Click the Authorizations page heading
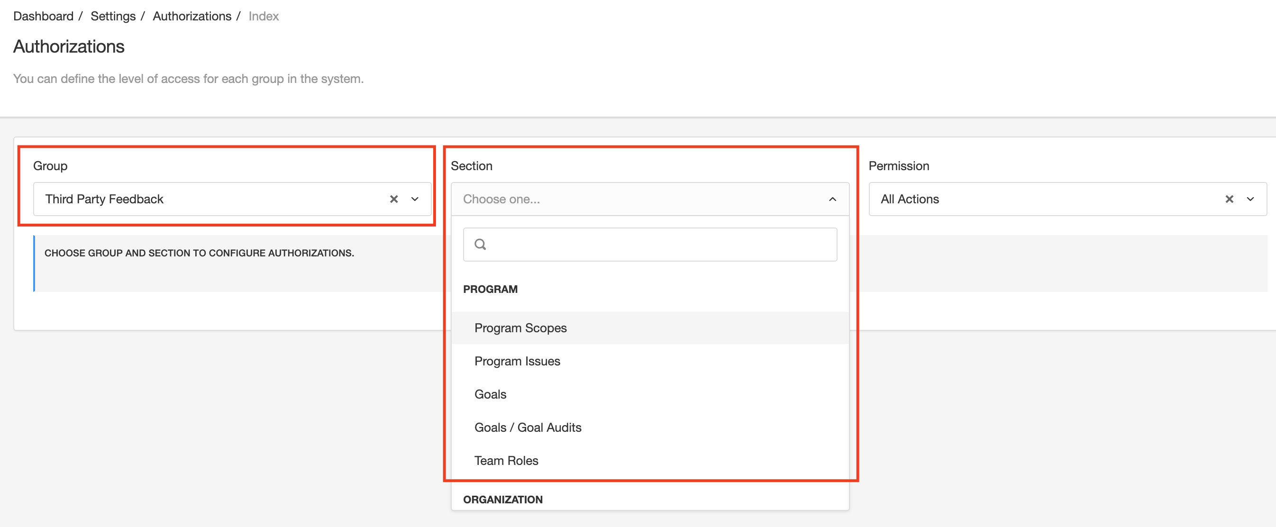The height and width of the screenshot is (527, 1276). tap(69, 46)
